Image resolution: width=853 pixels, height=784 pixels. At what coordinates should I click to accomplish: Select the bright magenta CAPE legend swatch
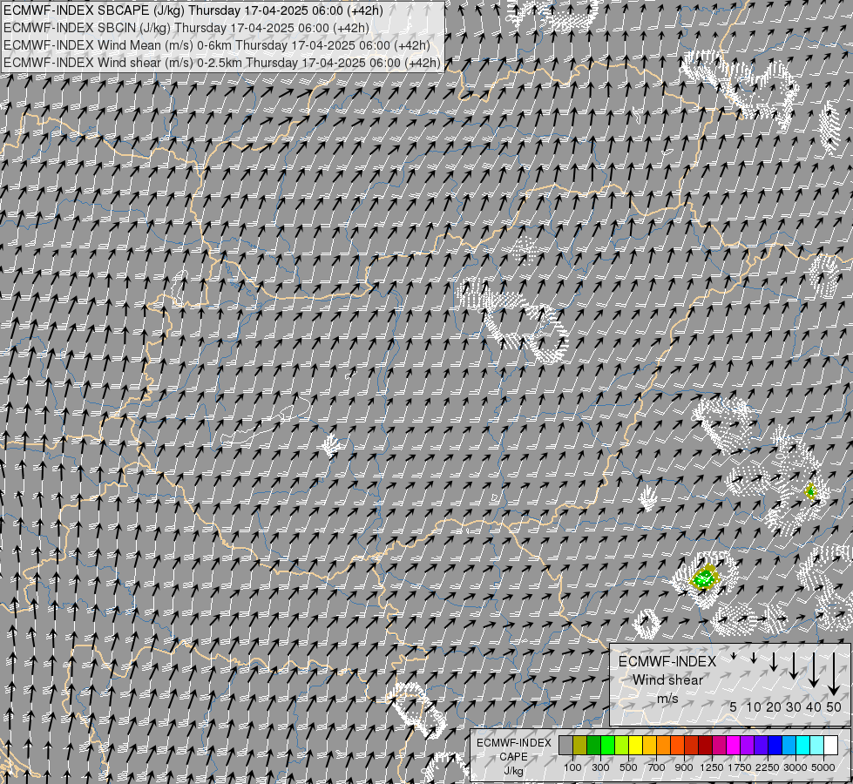click(x=734, y=745)
